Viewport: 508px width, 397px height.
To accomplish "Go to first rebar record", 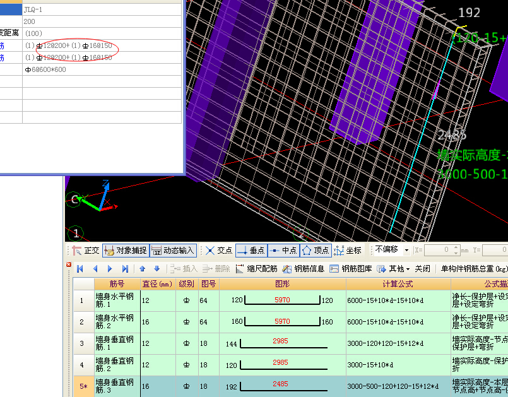I will click(80, 269).
